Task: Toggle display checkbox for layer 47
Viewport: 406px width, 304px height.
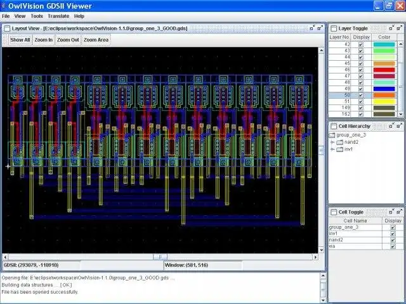Action: coord(361,76)
